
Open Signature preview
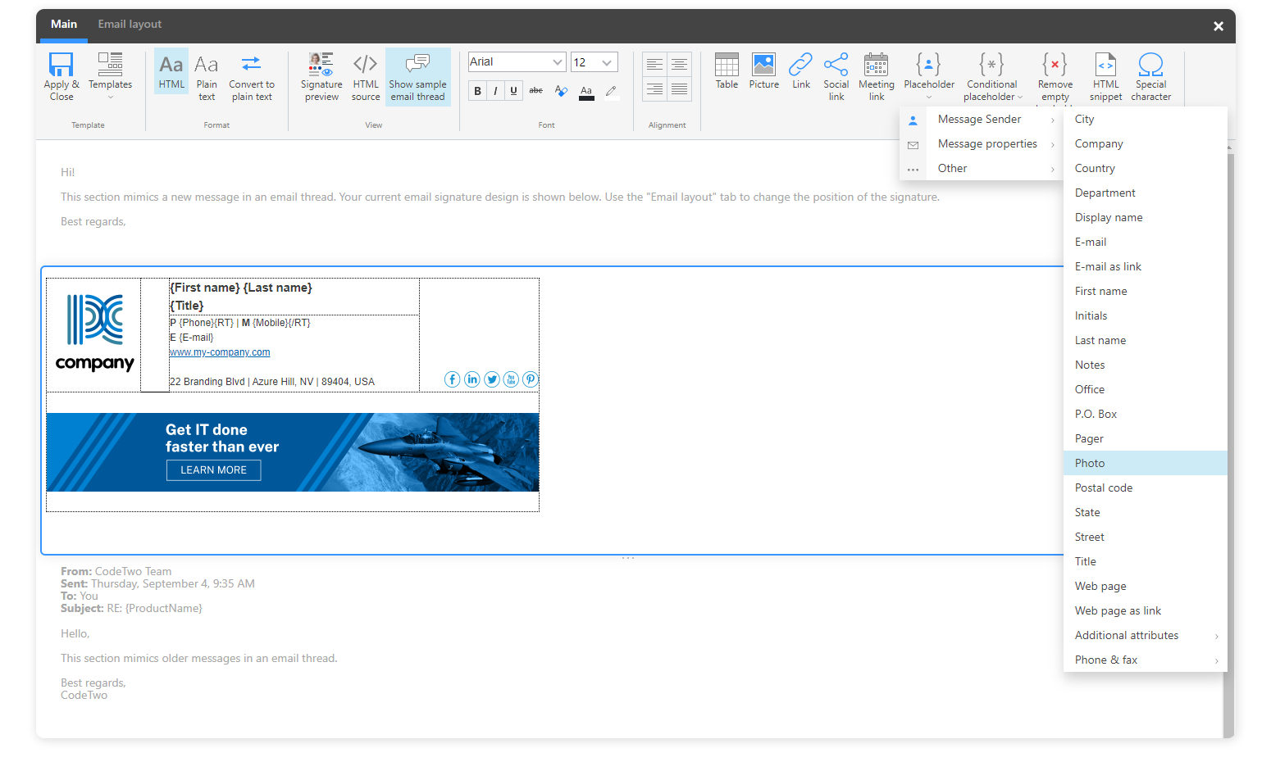[x=321, y=75]
